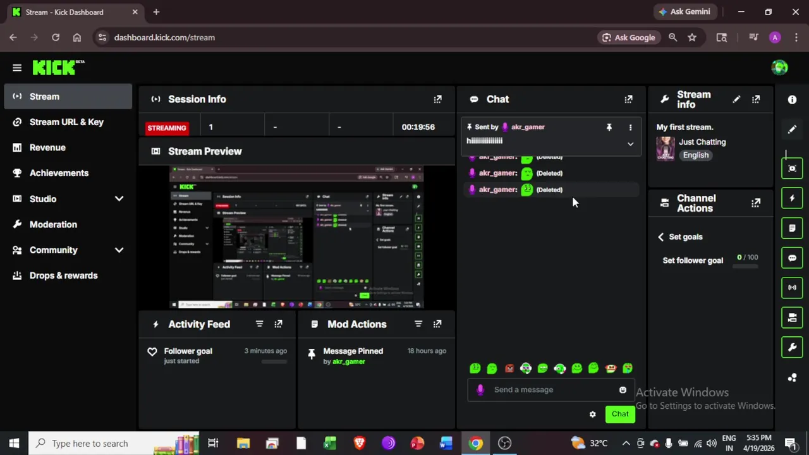
Task: Open chat settings gear
Action: pos(592,415)
